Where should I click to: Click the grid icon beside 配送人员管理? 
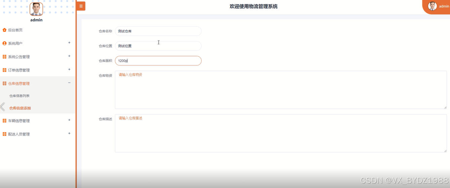click(4, 134)
